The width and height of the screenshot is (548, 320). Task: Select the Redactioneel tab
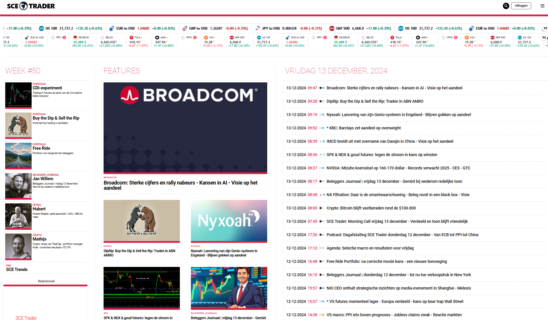(x=46, y=281)
